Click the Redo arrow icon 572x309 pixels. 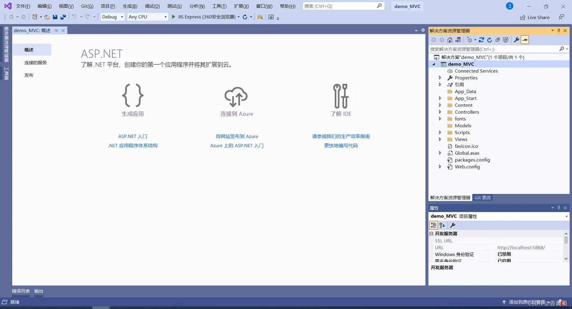click(x=87, y=17)
